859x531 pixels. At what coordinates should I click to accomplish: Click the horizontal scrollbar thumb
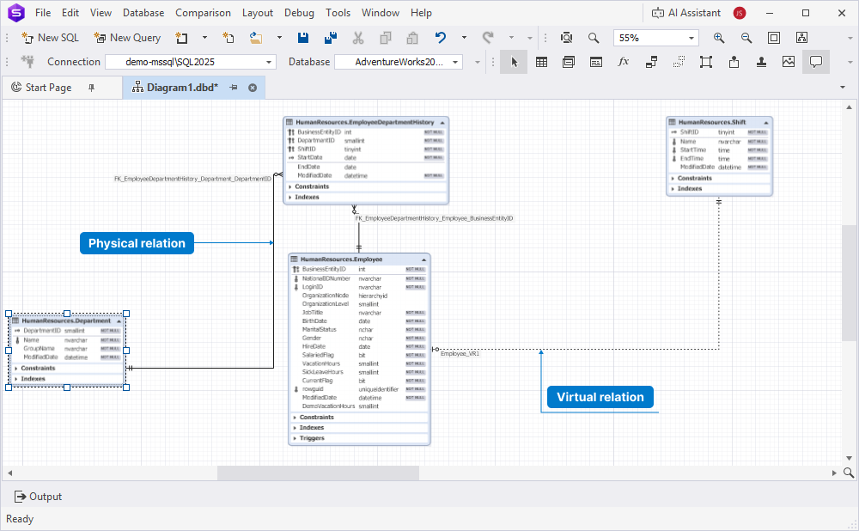(x=319, y=473)
